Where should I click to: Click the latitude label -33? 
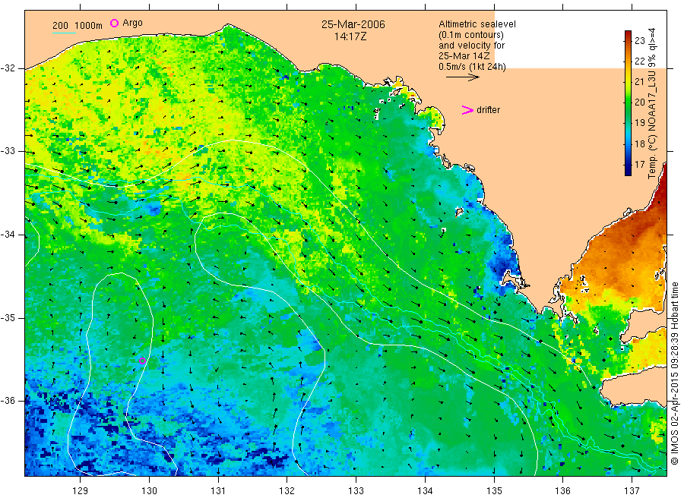8,151
